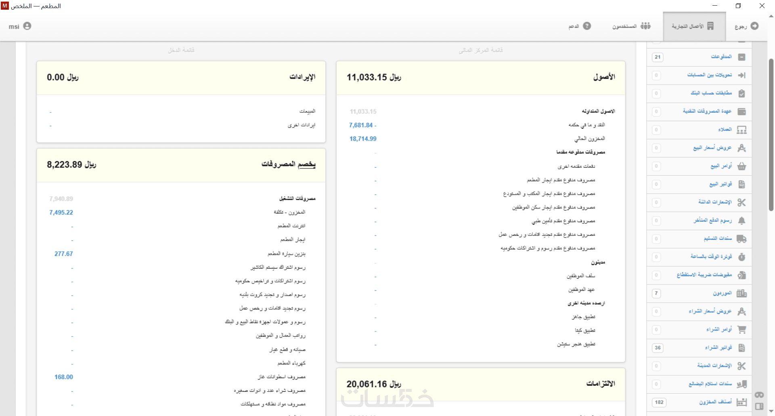The height and width of the screenshot is (416, 775).
Task: Click the 7,495.22 inventory cost amount
Action: 61,212
